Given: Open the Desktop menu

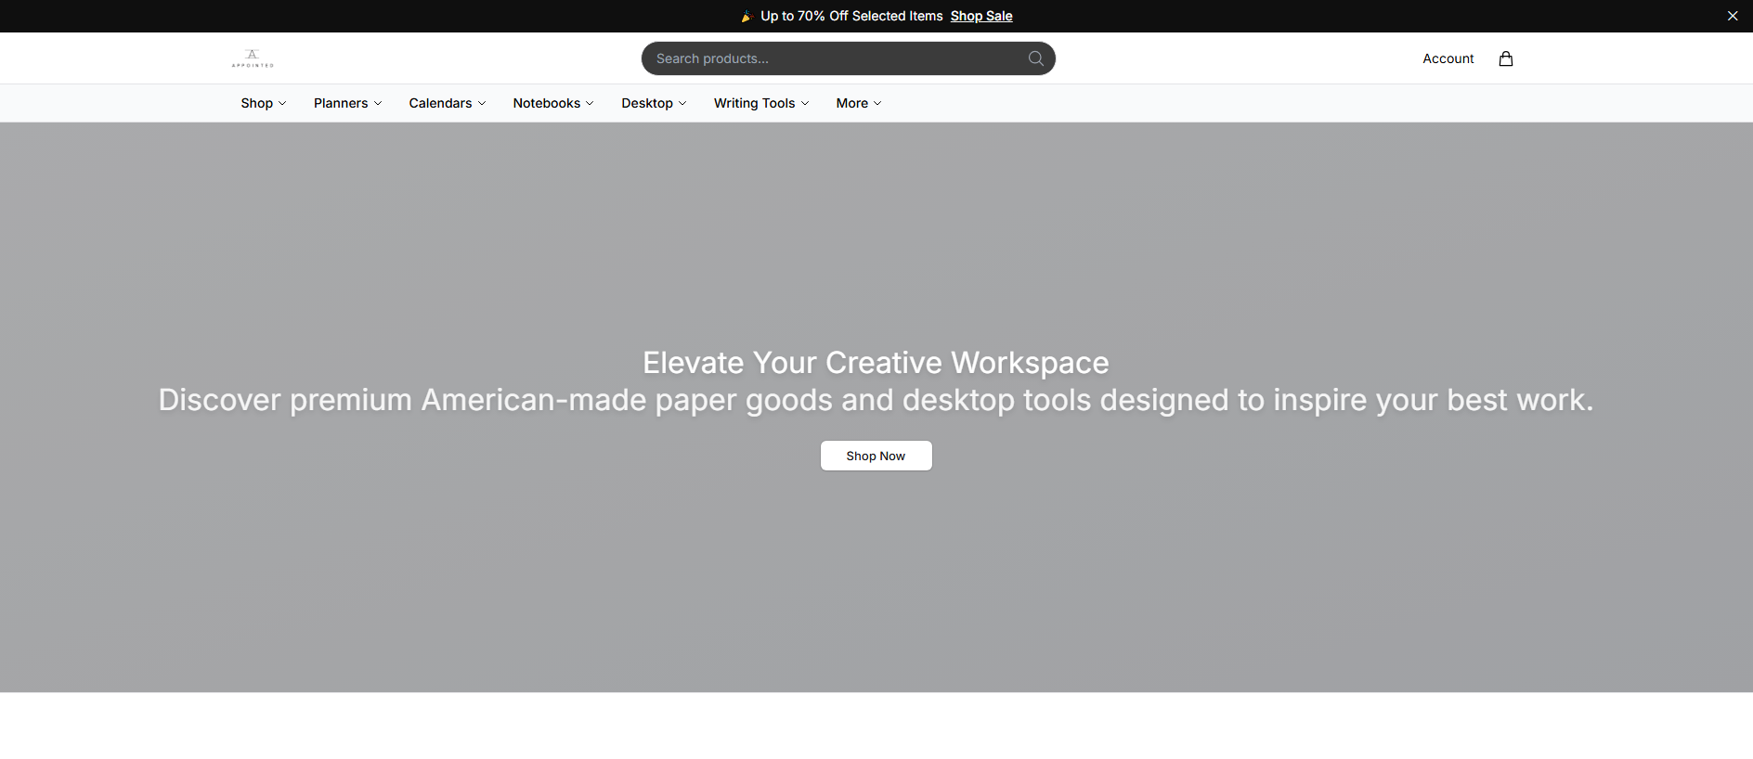Looking at the screenshot, I should pos(654,103).
